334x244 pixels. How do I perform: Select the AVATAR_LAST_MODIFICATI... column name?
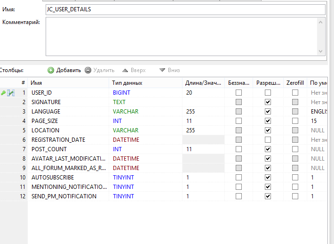click(x=68, y=159)
